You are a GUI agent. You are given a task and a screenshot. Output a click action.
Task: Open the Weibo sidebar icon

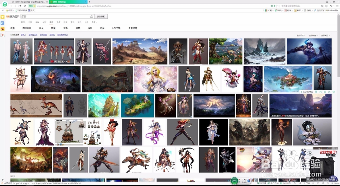point(2,29)
